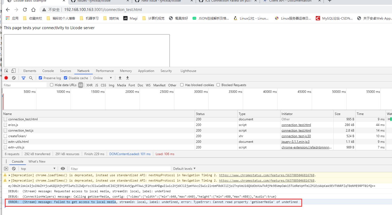The width and height of the screenshot is (392, 215).
Task: Open the 计算机视觉 bookmark folder
Action: tap(153, 18)
